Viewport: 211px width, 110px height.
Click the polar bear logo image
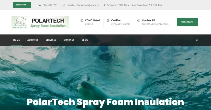40,22
